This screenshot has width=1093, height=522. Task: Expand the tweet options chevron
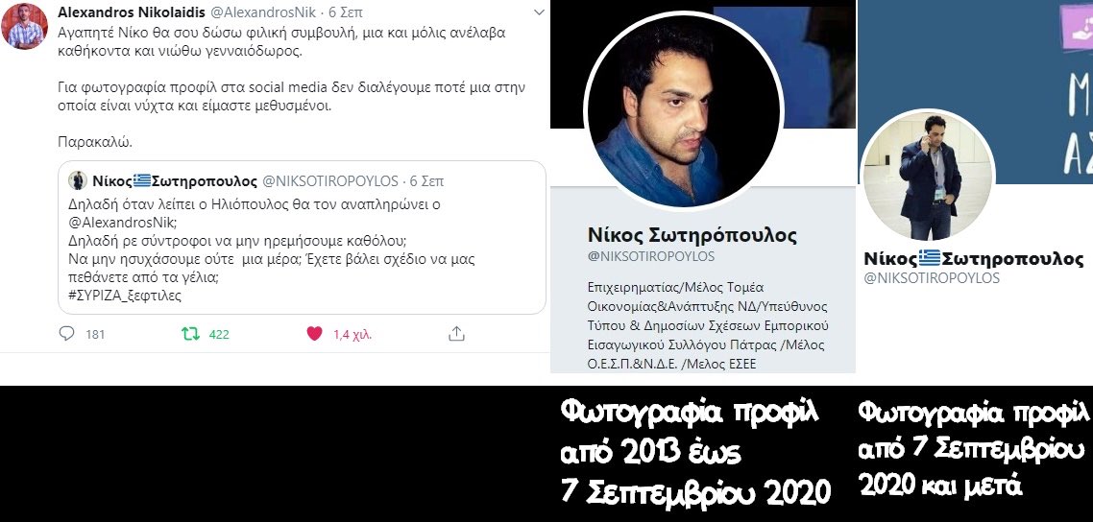(x=538, y=12)
